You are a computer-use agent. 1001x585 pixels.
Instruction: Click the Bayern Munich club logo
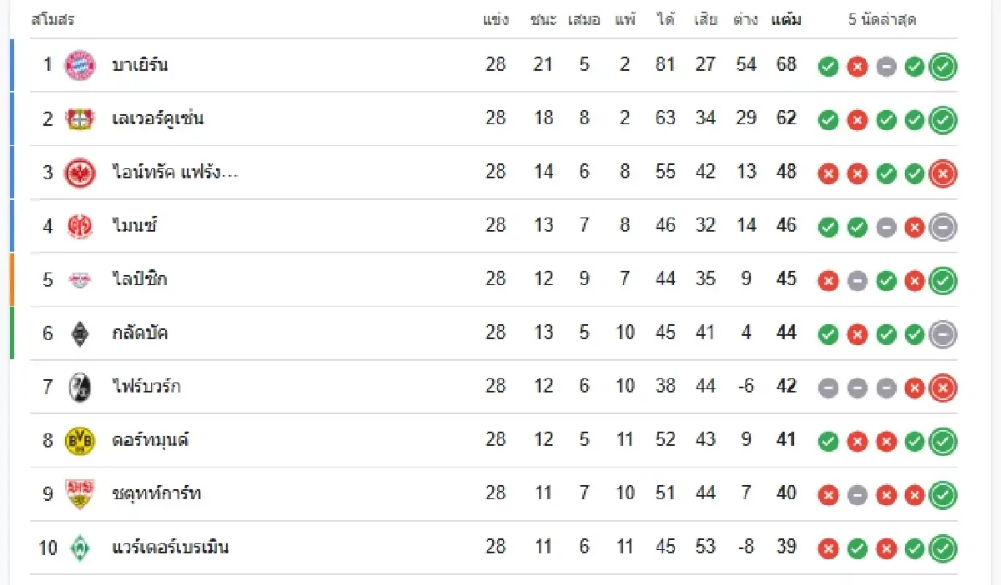tap(81, 65)
